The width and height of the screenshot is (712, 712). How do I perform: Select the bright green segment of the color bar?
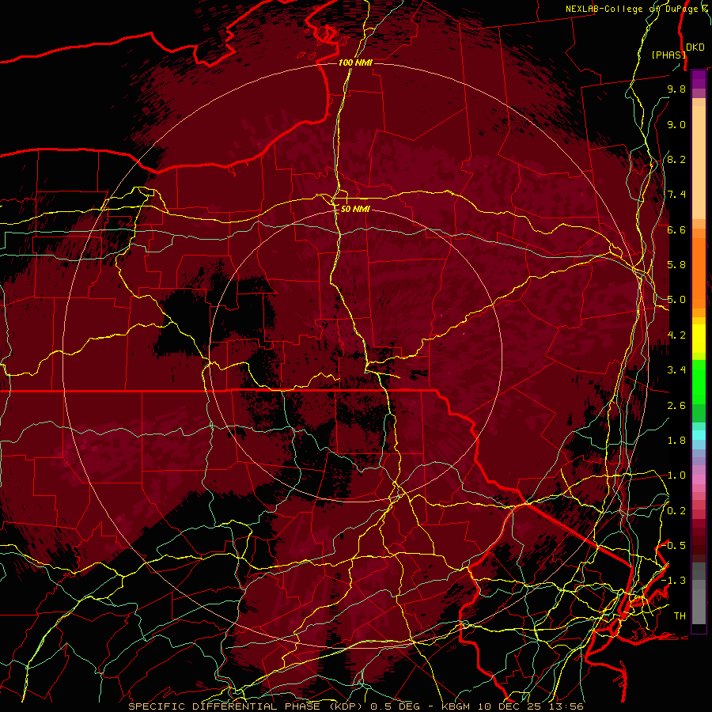tap(699, 382)
